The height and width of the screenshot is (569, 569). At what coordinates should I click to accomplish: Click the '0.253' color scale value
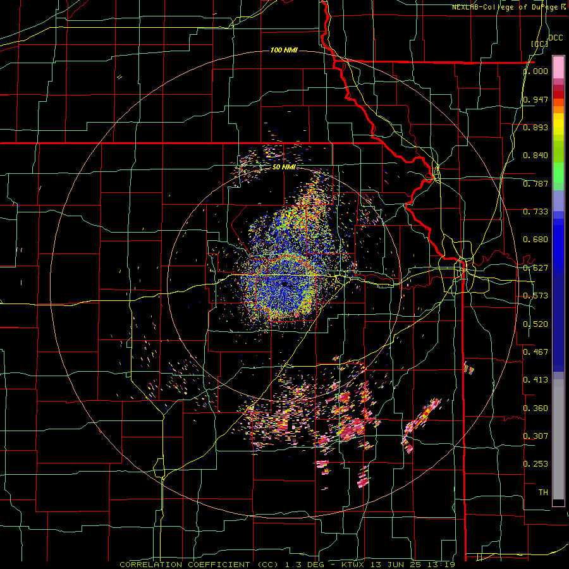[x=535, y=464]
